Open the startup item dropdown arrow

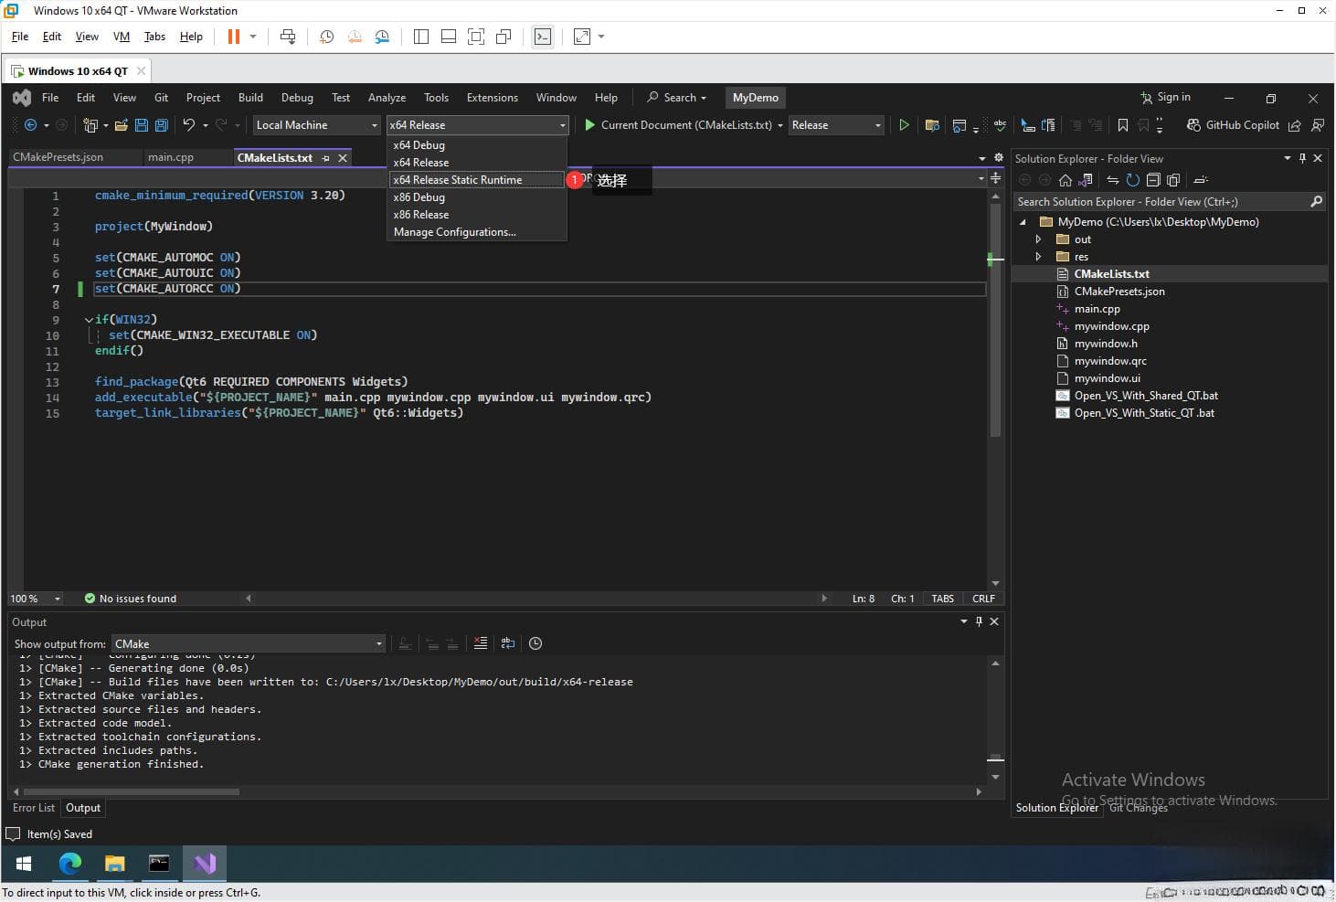click(x=780, y=125)
